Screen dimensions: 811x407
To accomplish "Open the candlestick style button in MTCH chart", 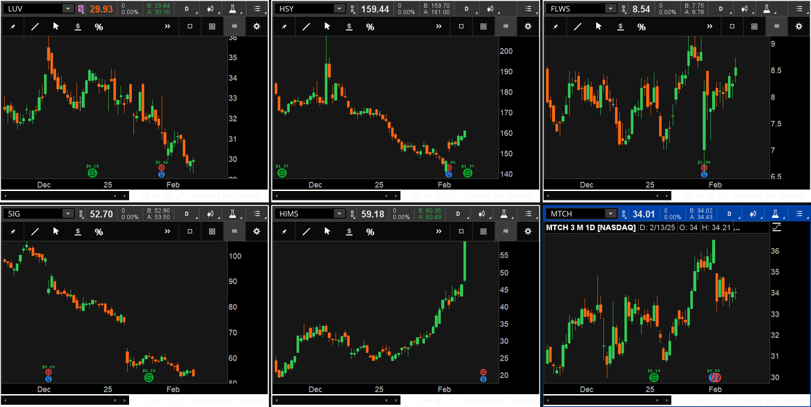I will 754,214.
